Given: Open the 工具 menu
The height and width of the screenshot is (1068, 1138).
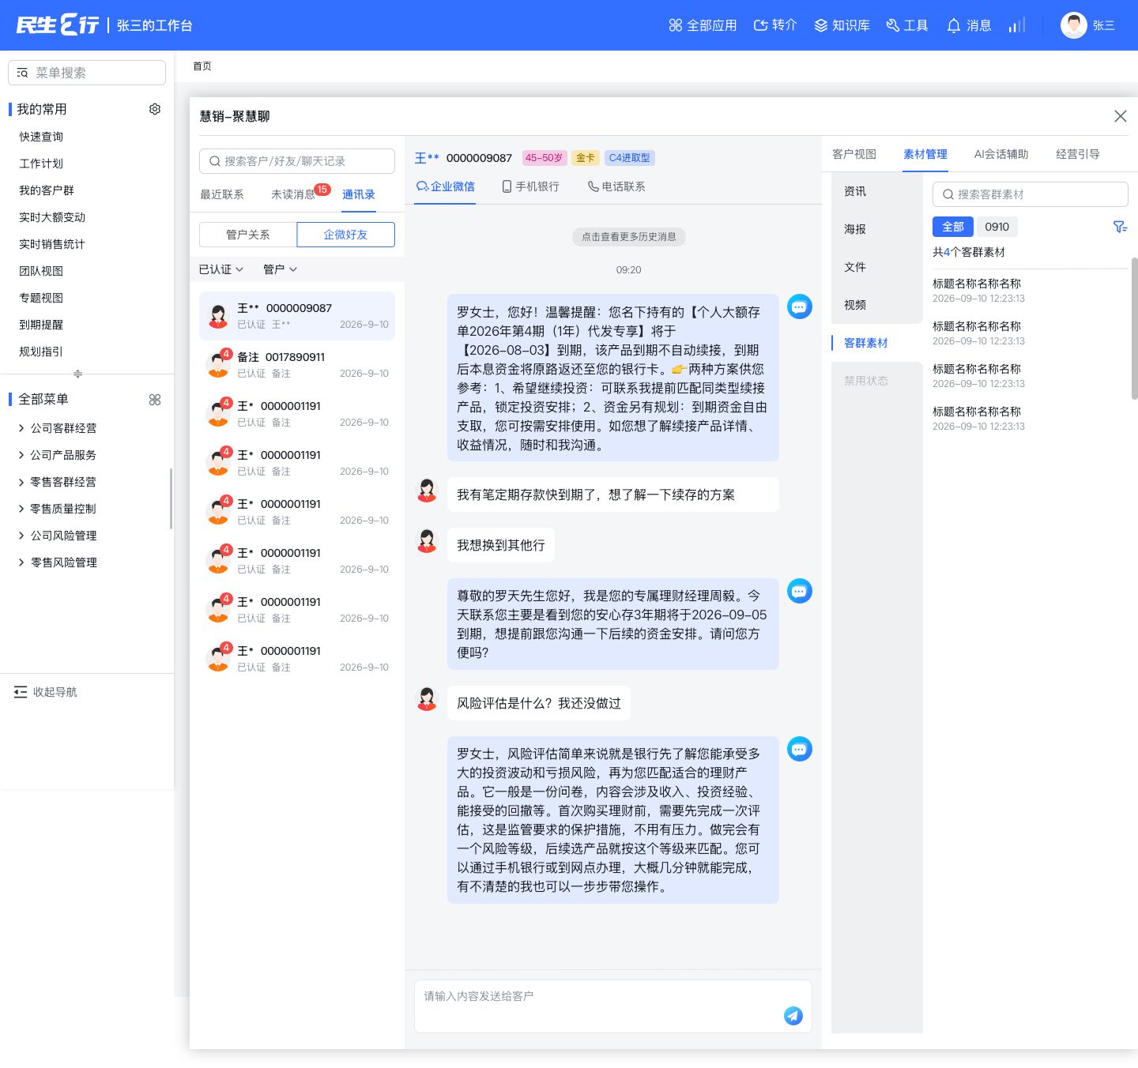Looking at the screenshot, I should click(907, 25).
